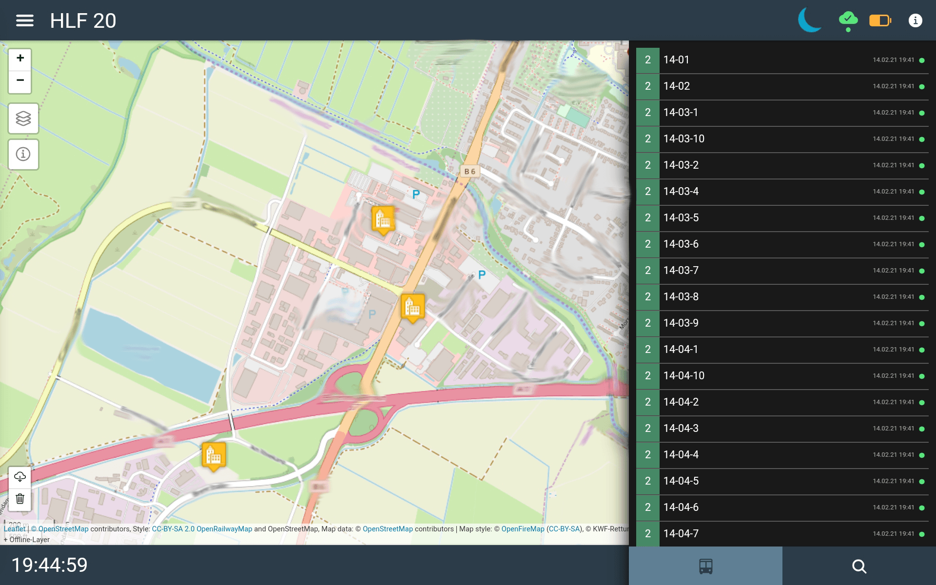Open the OpenFireMap link
This screenshot has width=936, height=585.
(x=523, y=529)
